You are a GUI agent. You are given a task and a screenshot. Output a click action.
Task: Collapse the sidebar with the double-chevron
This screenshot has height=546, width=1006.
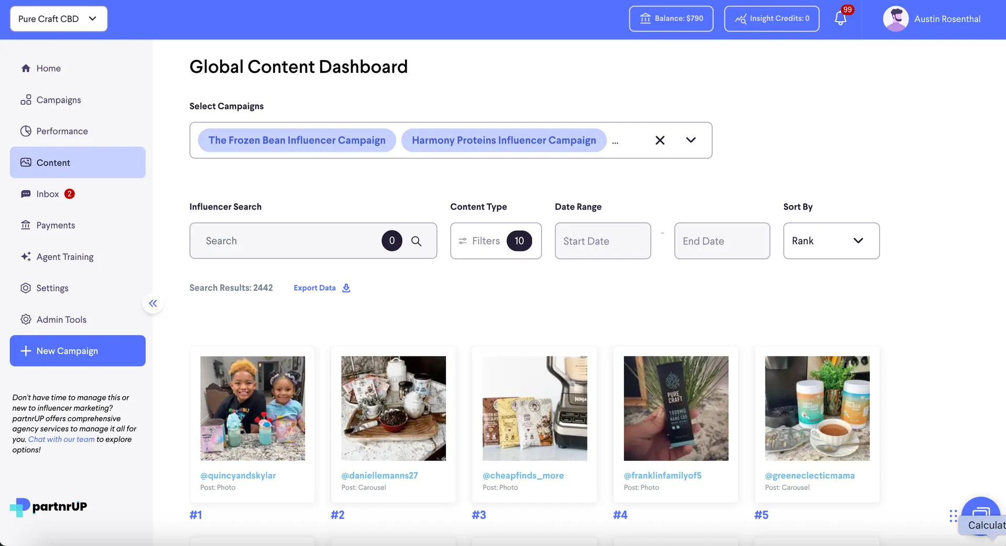point(153,303)
